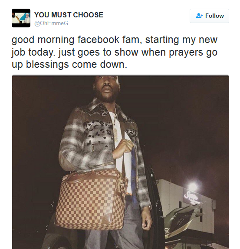Click the gold chain pendant on shirt
Viewport: 240px width, 249px height.
tap(115, 134)
